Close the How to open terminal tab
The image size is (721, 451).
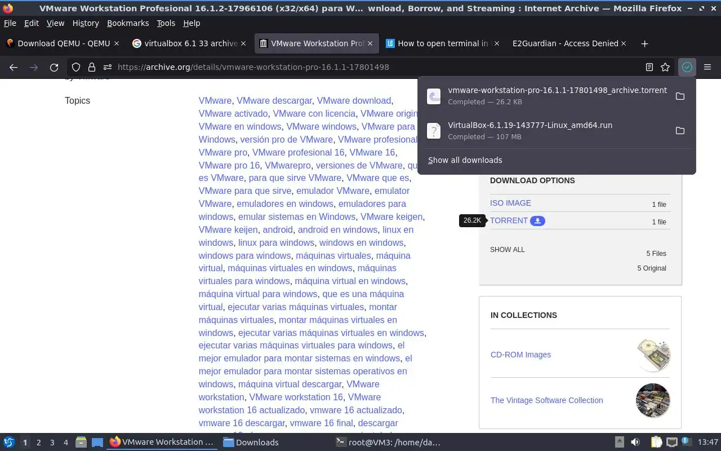tap(497, 43)
